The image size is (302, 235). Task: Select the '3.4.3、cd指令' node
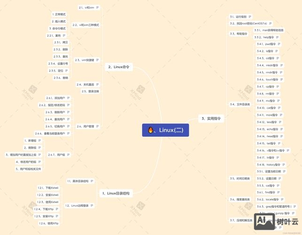point(268,58)
